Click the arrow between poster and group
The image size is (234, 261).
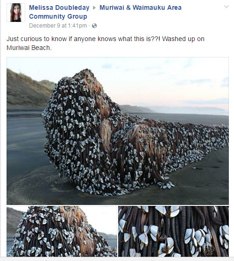tap(94, 7)
